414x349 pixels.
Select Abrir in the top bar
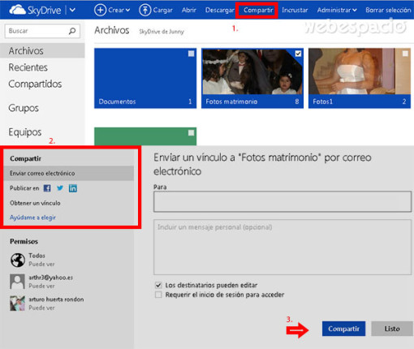tap(189, 11)
